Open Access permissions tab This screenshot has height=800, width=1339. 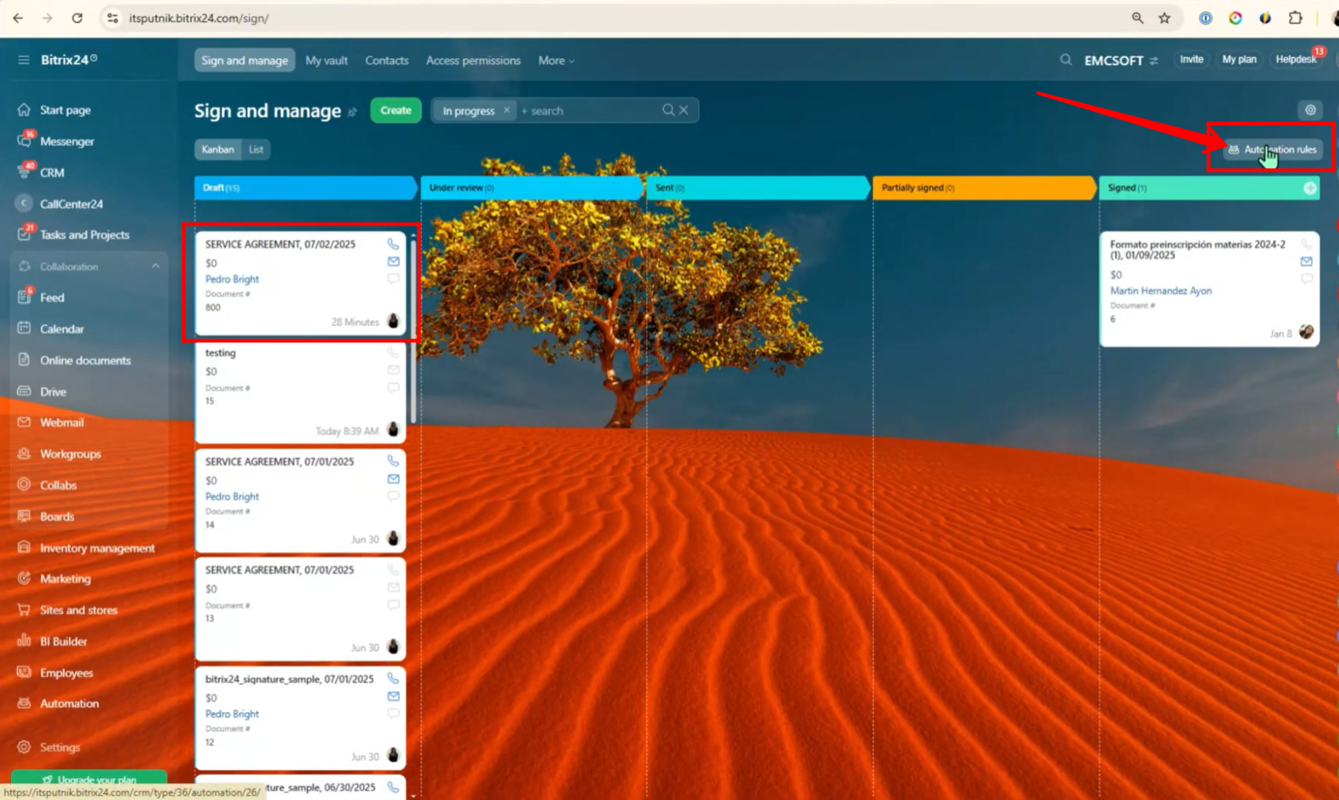pos(474,61)
